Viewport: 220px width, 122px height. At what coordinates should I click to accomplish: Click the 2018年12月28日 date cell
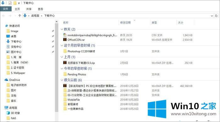coord(129,86)
